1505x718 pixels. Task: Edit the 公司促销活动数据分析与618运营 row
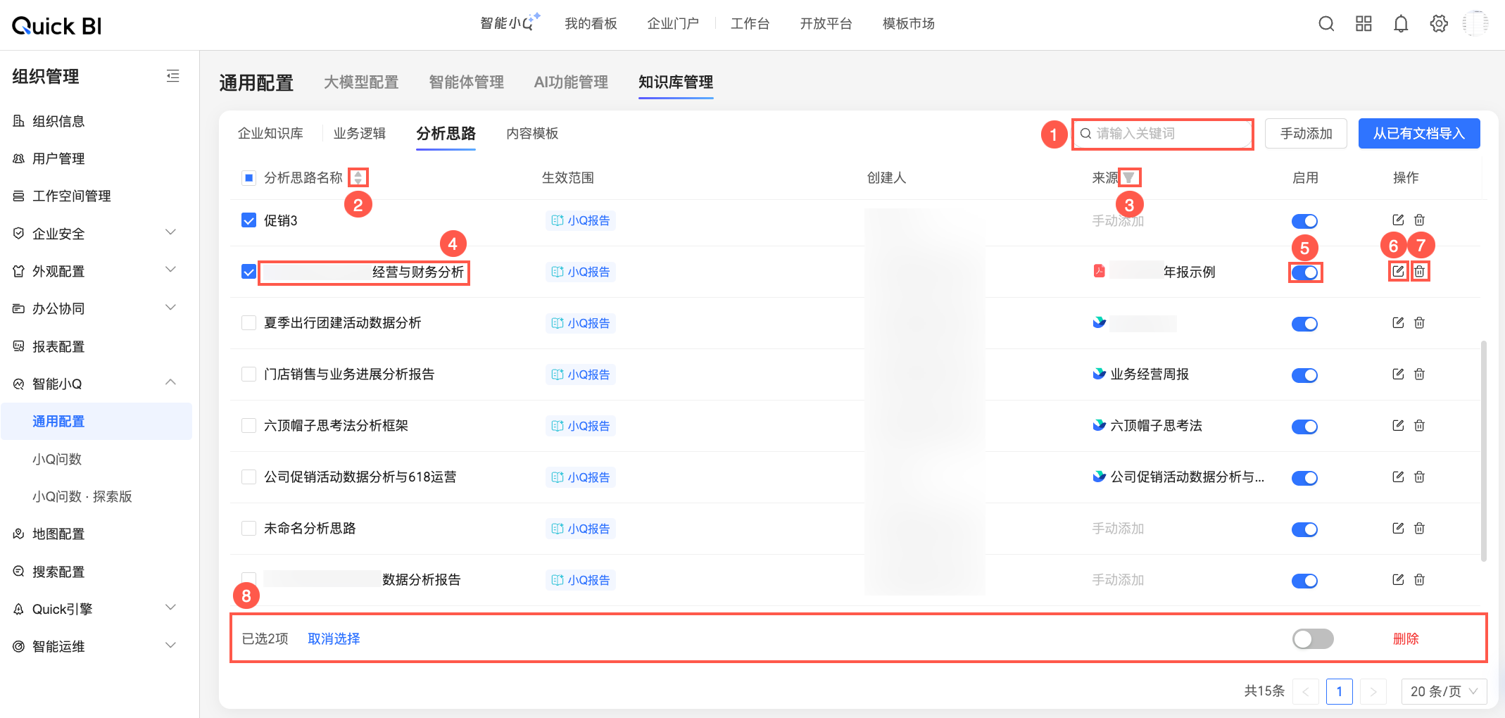pos(1398,477)
